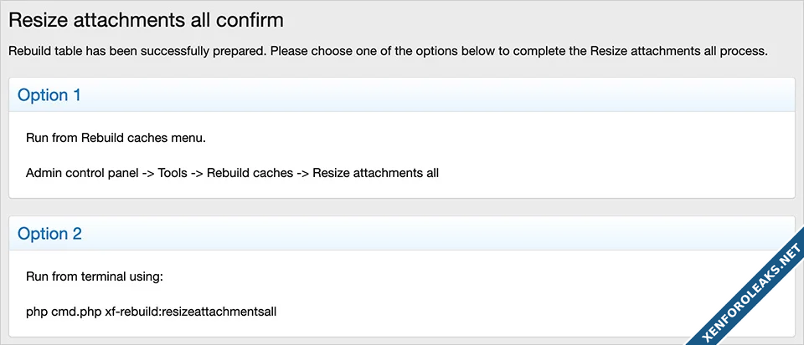Click the Option 2 heading
Image resolution: width=804 pixels, height=345 pixels.
[49, 234]
